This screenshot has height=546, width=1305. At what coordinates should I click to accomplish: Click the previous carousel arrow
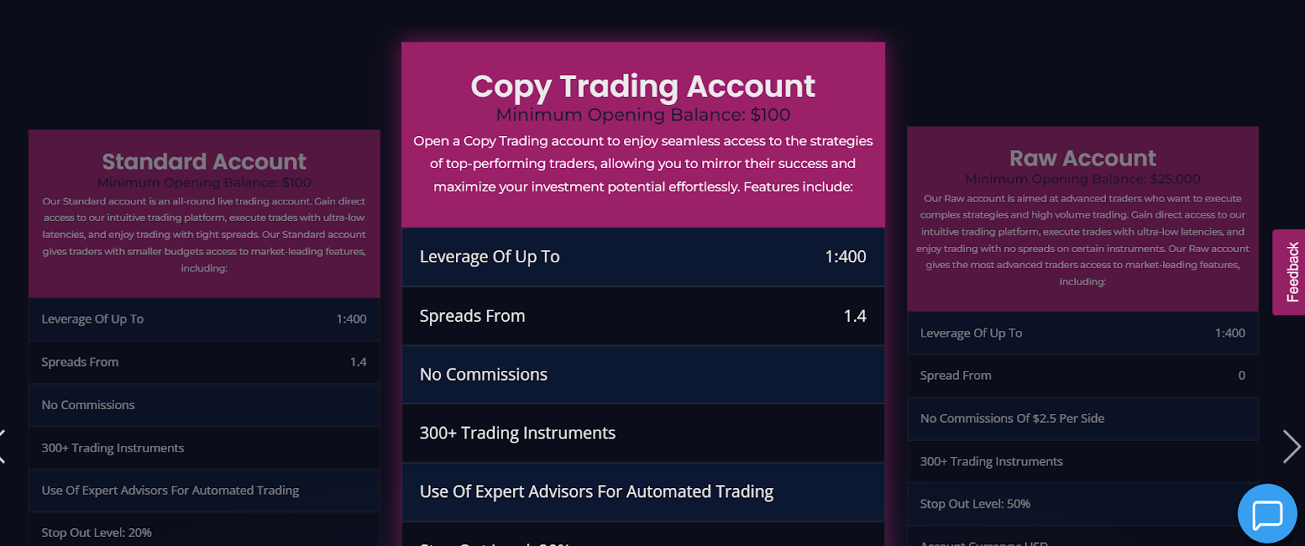(x=2, y=447)
